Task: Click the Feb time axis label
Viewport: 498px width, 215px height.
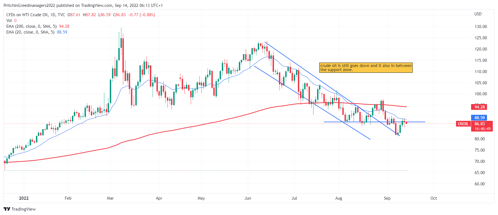Action: (68, 198)
